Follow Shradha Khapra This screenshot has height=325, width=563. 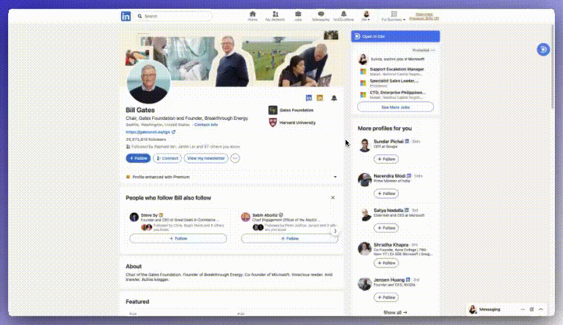tap(386, 263)
